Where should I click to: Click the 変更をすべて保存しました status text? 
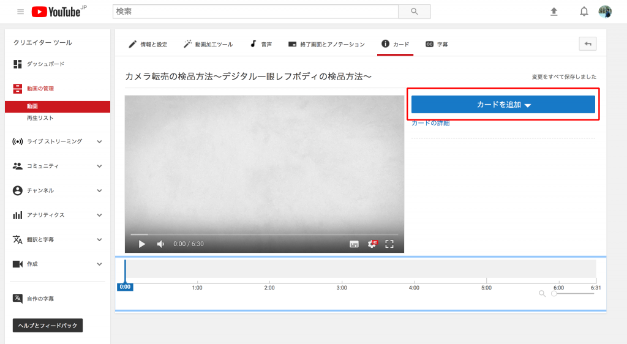point(564,77)
